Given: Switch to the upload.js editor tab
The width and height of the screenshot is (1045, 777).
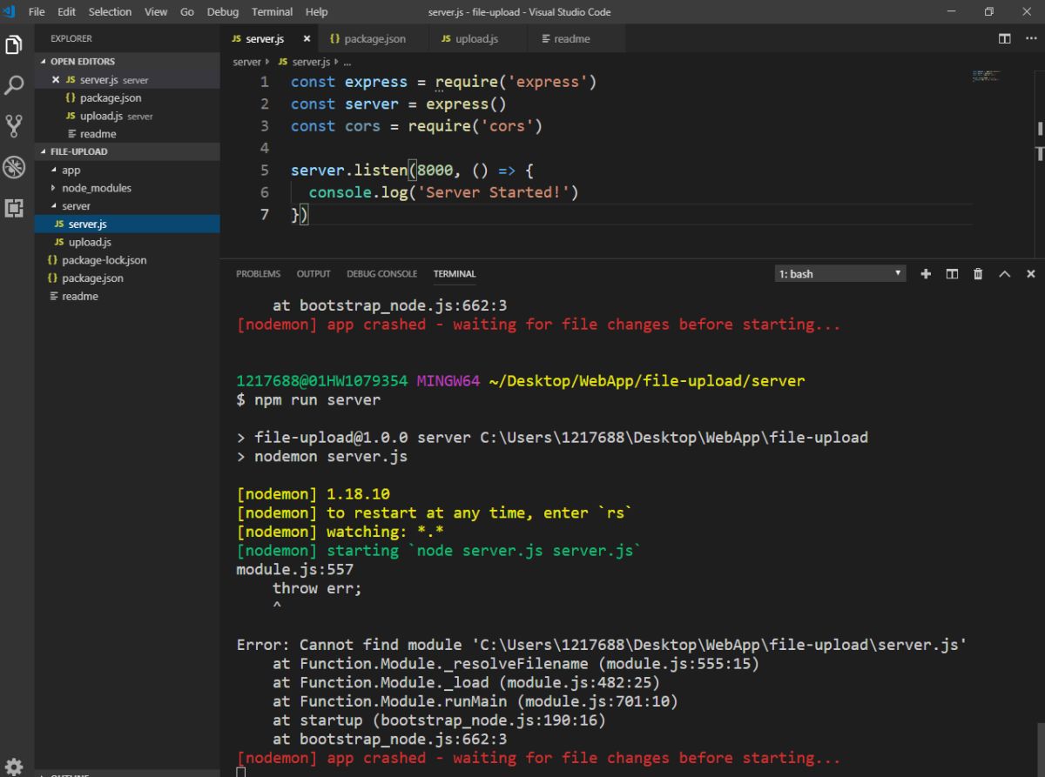Looking at the screenshot, I should (x=477, y=39).
